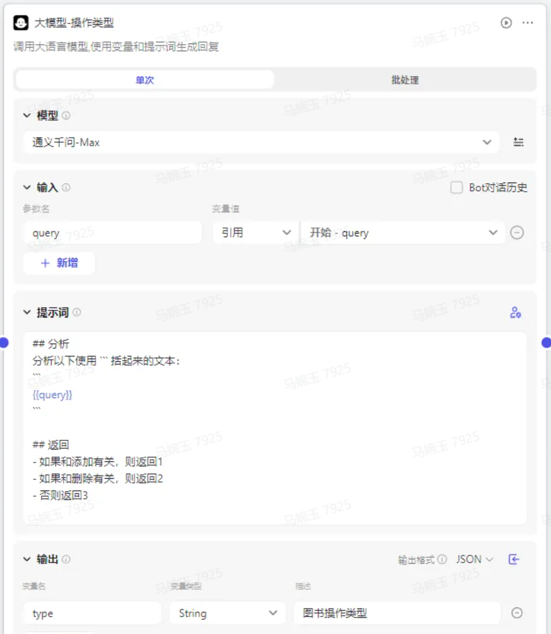Remove the query input parameter row

point(517,233)
